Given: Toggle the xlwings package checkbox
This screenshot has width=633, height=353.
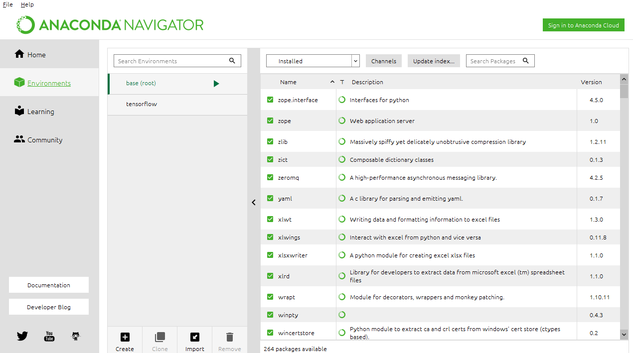Looking at the screenshot, I should pos(270,237).
